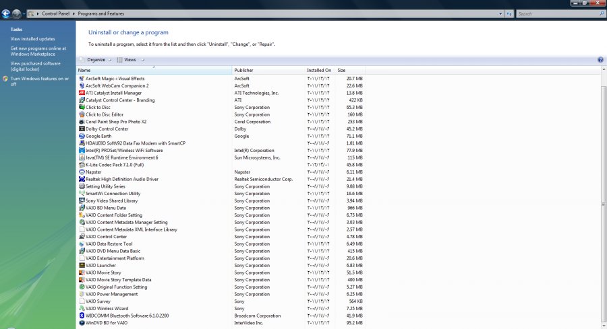Screen dimensions: 607x329
Task: Click the Catalyst Control Center - Branding icon
Action: click(x=82, y=100)
